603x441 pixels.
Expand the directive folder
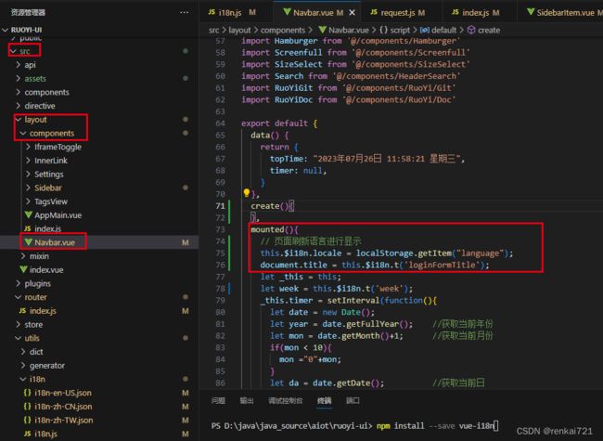[x=18, y=106]
